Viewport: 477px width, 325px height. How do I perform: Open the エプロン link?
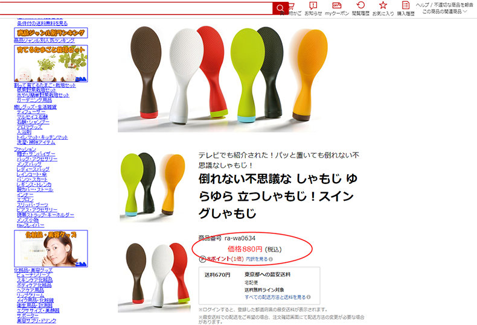click(x=25, y=200)
